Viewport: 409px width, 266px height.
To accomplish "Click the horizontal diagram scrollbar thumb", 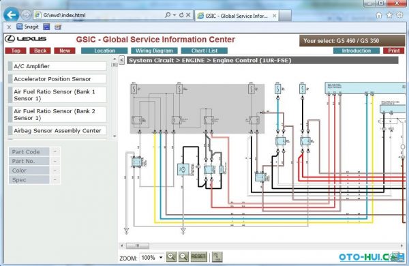I will point(138,246).
